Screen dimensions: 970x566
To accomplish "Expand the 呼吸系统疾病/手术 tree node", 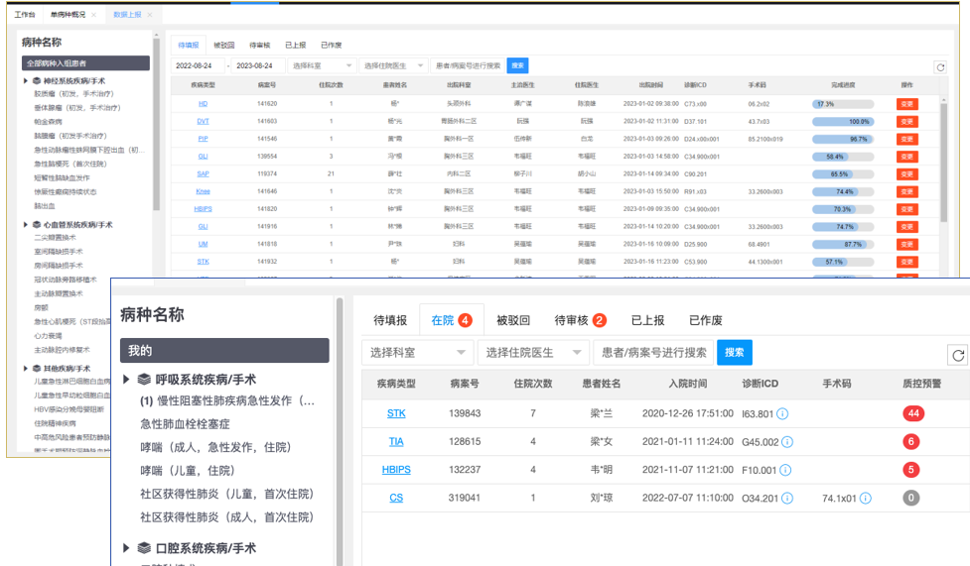I will coord(126,380).
